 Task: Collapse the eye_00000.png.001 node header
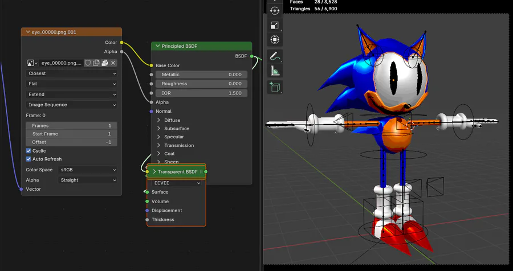point(27,32)
